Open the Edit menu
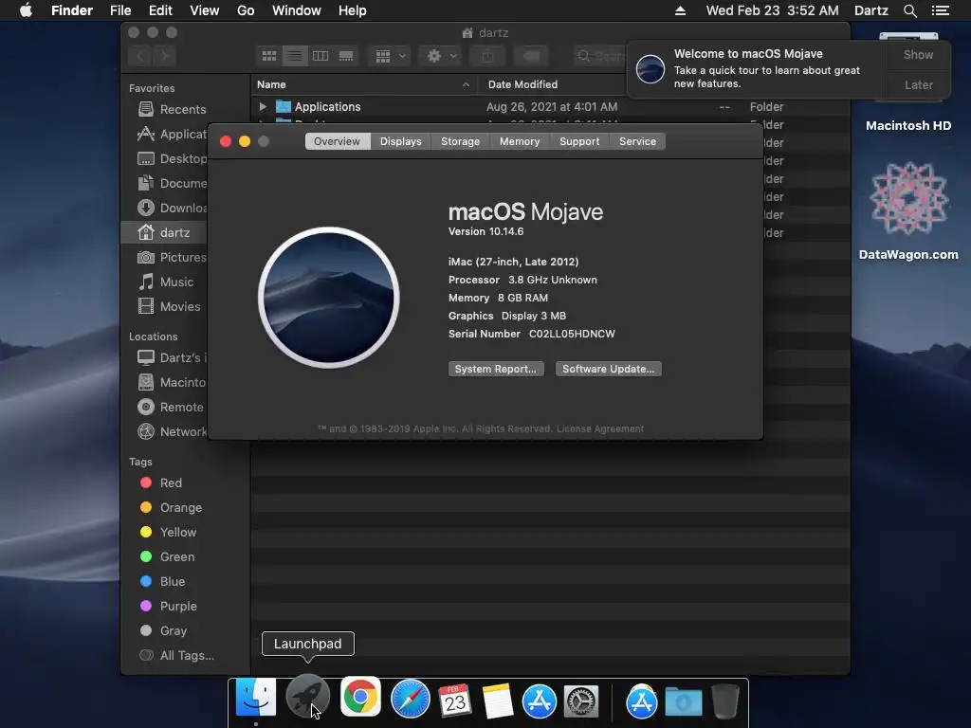The width and height of the screenshot is (971, 728). point(160,10)
